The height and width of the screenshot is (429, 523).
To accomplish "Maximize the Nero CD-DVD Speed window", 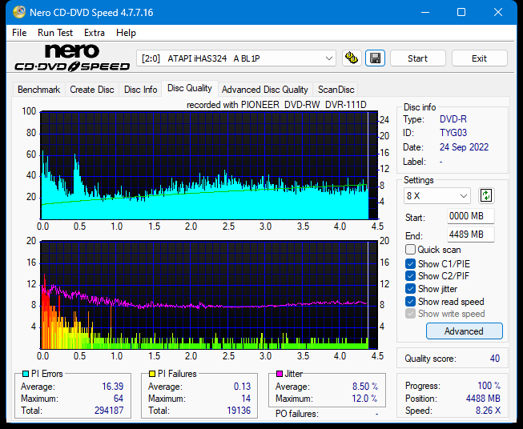I will coord(461,12).
